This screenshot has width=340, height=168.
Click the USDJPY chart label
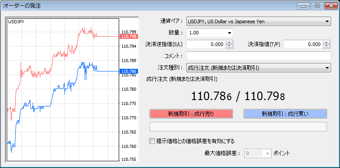coord(16,21)
